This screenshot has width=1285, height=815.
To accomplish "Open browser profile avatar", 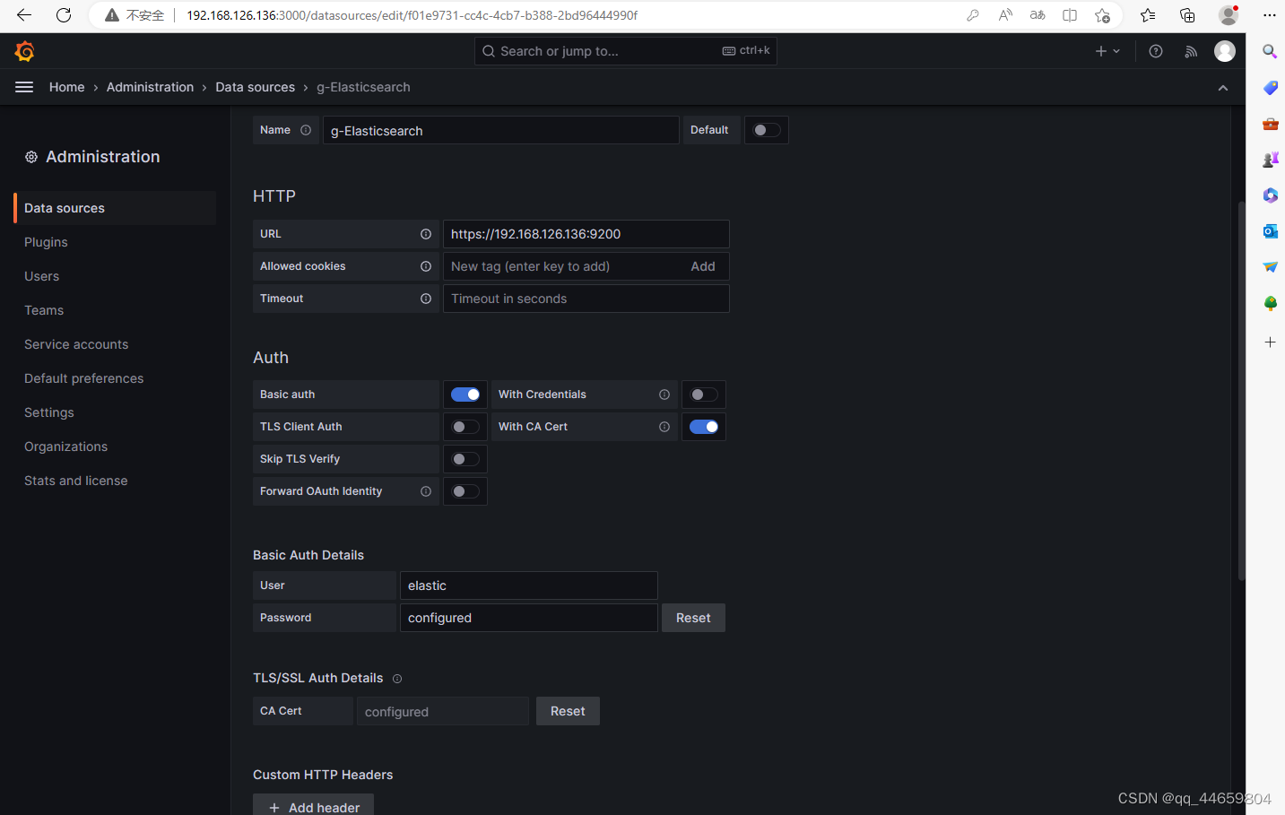I will pyautogui.click(x=1229, y=15).
